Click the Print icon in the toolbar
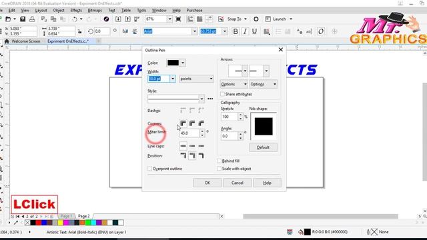This screenshot has height=240, width=427. [32, 19]
